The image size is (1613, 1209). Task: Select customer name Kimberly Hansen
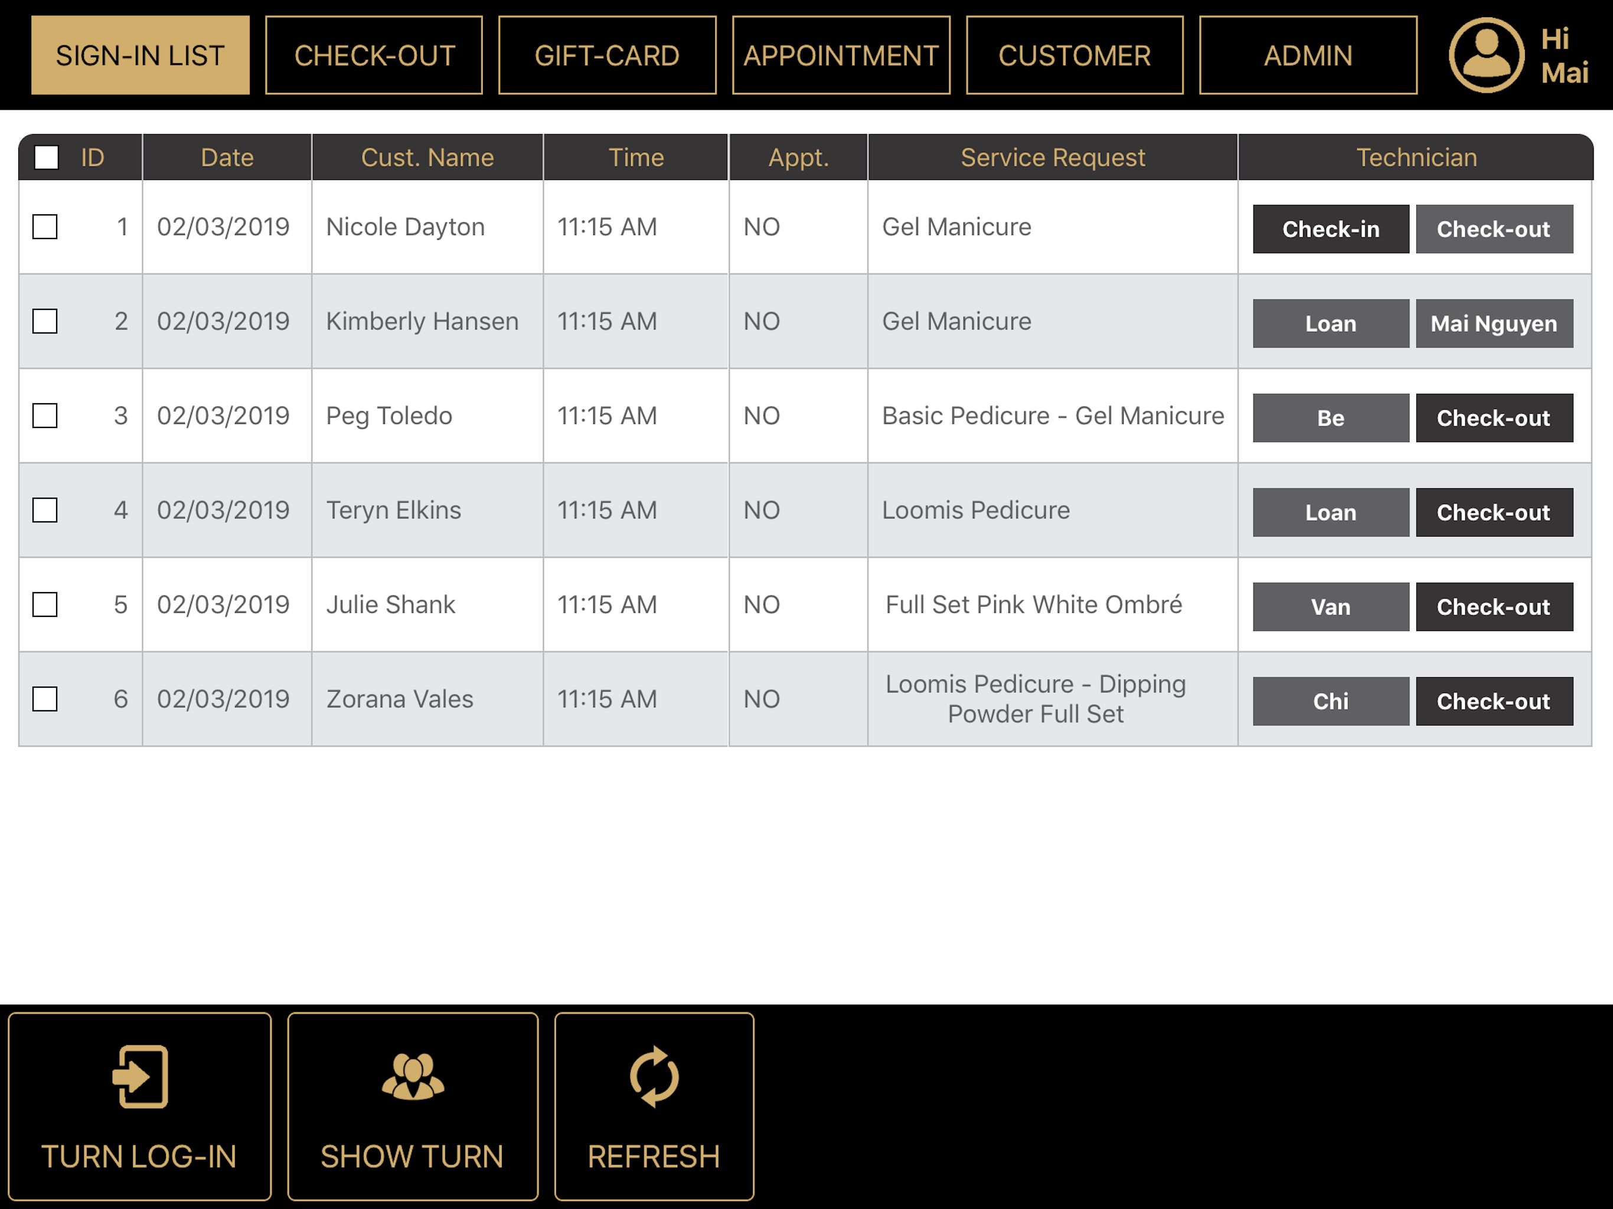[422, 321]
